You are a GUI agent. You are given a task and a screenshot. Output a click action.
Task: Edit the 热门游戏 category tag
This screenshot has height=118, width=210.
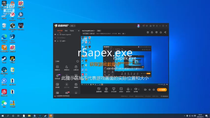point(88,34)
